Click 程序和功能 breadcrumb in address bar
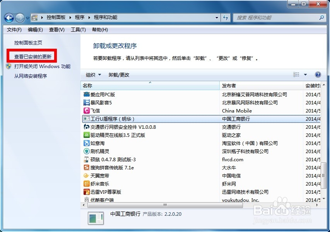The width and height of the screenshot is (330, 232). [106, 17]
